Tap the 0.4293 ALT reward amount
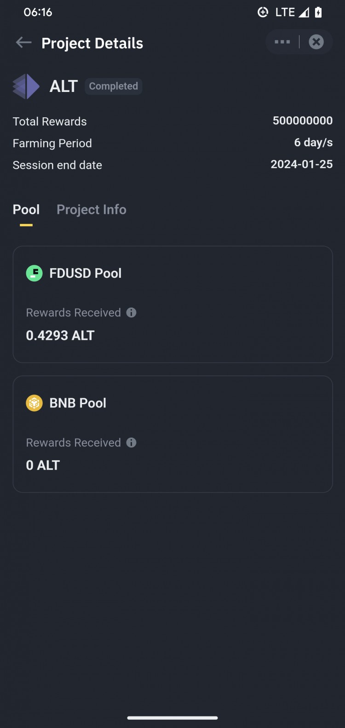This screenshot has height=728, width=345. pos(60,336)
